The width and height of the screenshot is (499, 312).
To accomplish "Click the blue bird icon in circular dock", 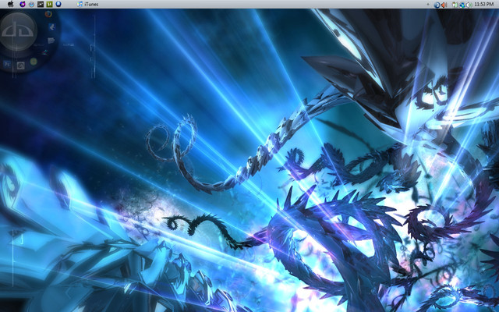I will point(52,27).
